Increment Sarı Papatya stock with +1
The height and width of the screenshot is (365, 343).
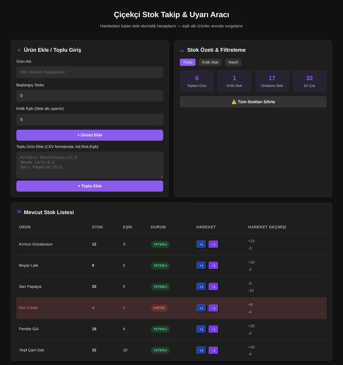click(x=201, y=287)
